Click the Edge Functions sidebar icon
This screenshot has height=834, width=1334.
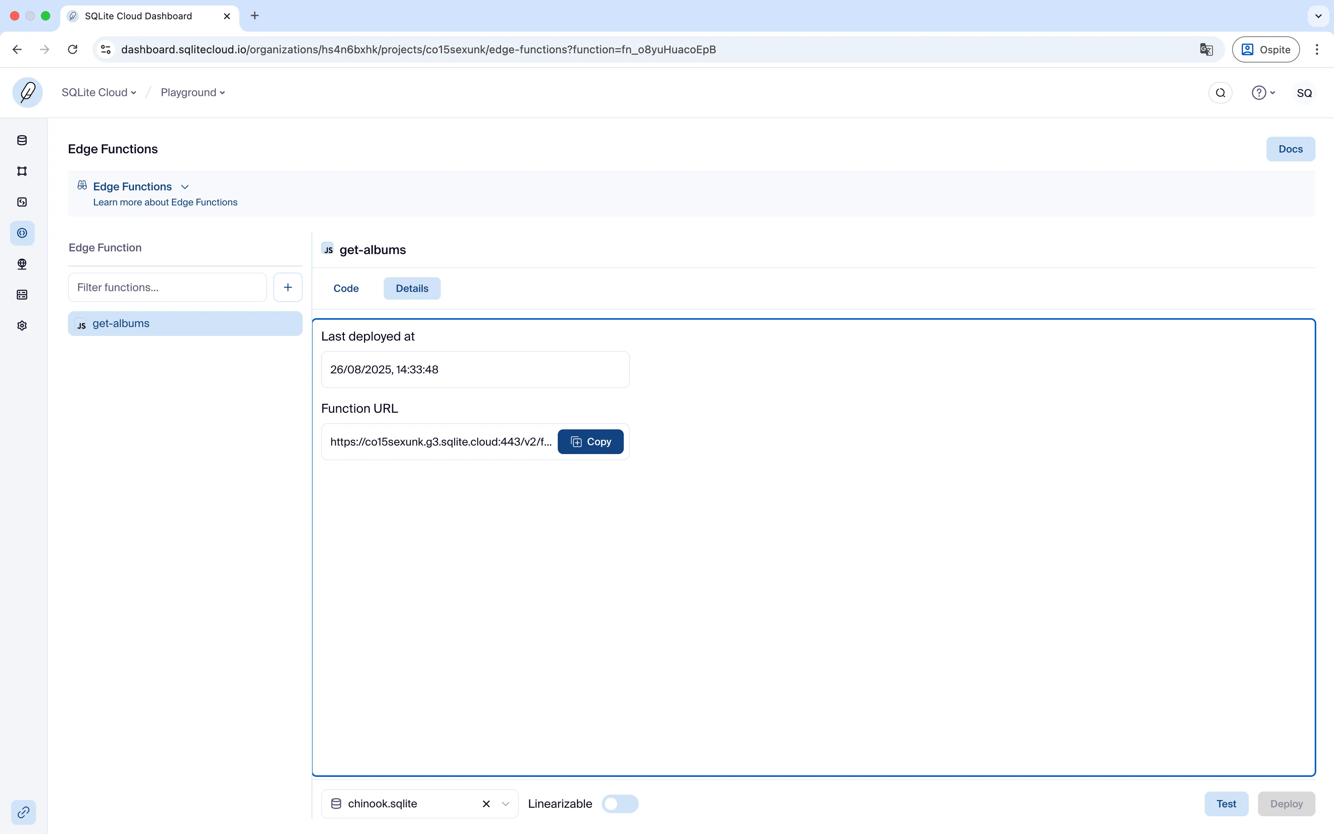coord(22,233)
